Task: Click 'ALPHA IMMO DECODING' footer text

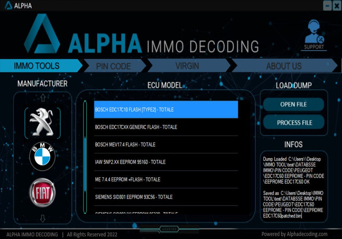Action: coord(32,235)
